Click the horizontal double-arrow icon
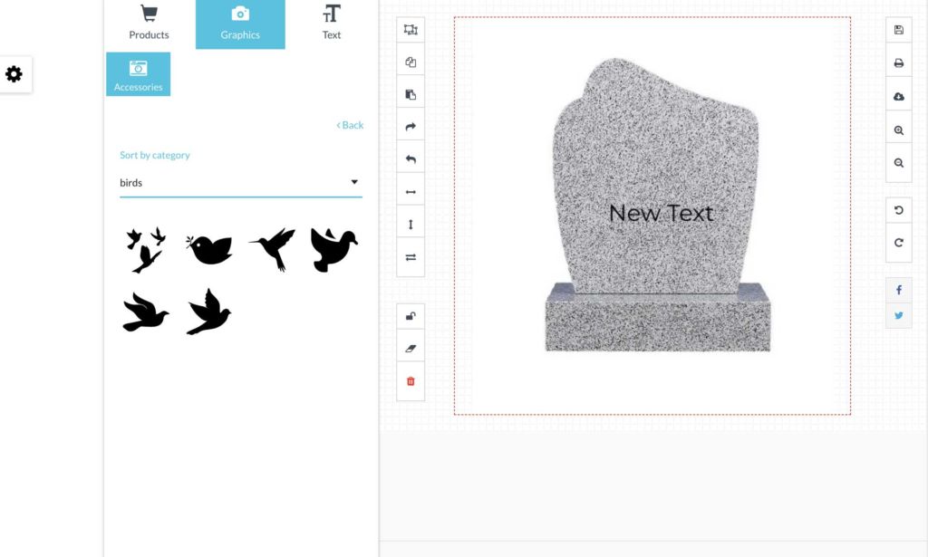Viewport: 928px width, 557px height. click(411, 192)
